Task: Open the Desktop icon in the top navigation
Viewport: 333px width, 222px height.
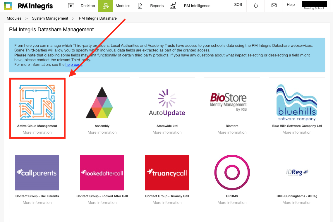Action: click(x=71, y=6)
